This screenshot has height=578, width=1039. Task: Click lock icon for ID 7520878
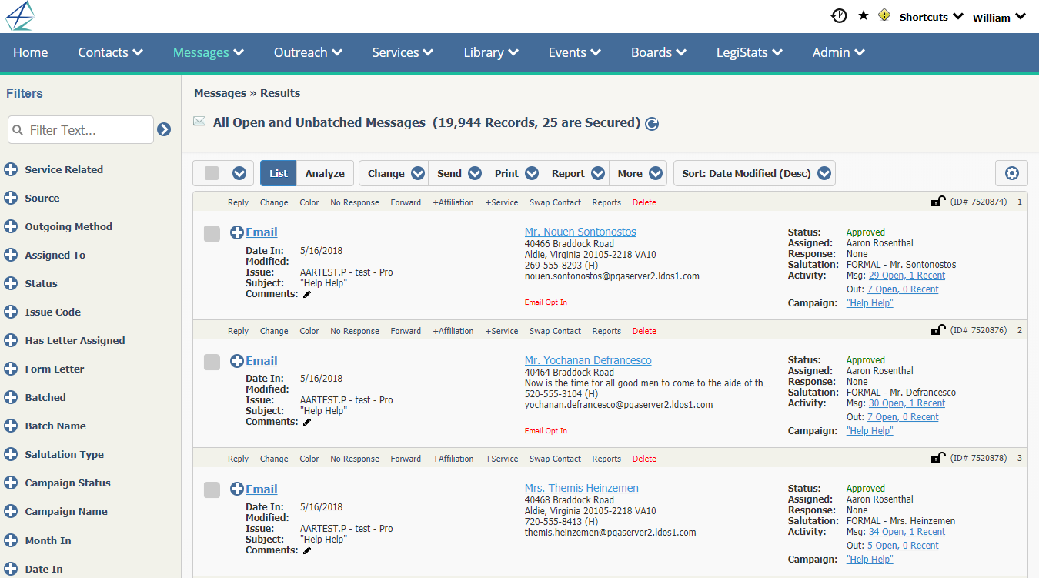click(x=938, y=458)
